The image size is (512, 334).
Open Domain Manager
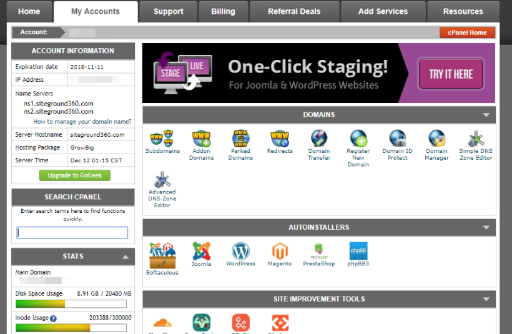coord(436,145)
